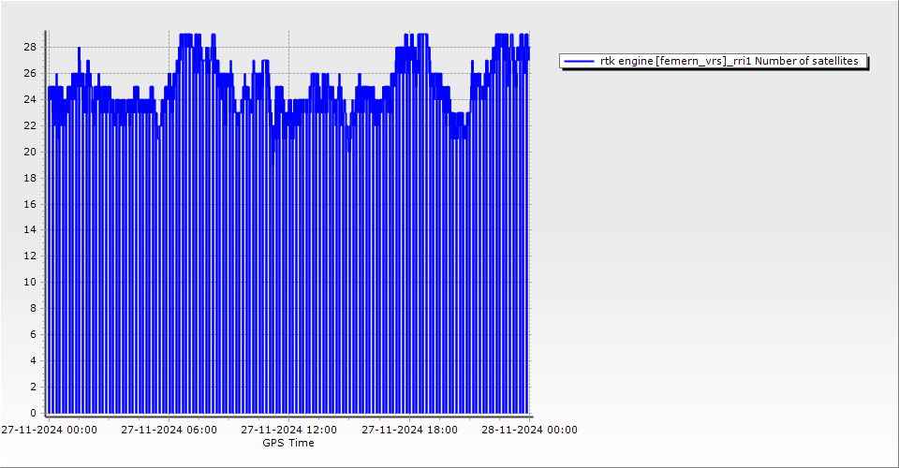
Task: Click the 'GPS Time' x-axis title
Action: point(288,443)
